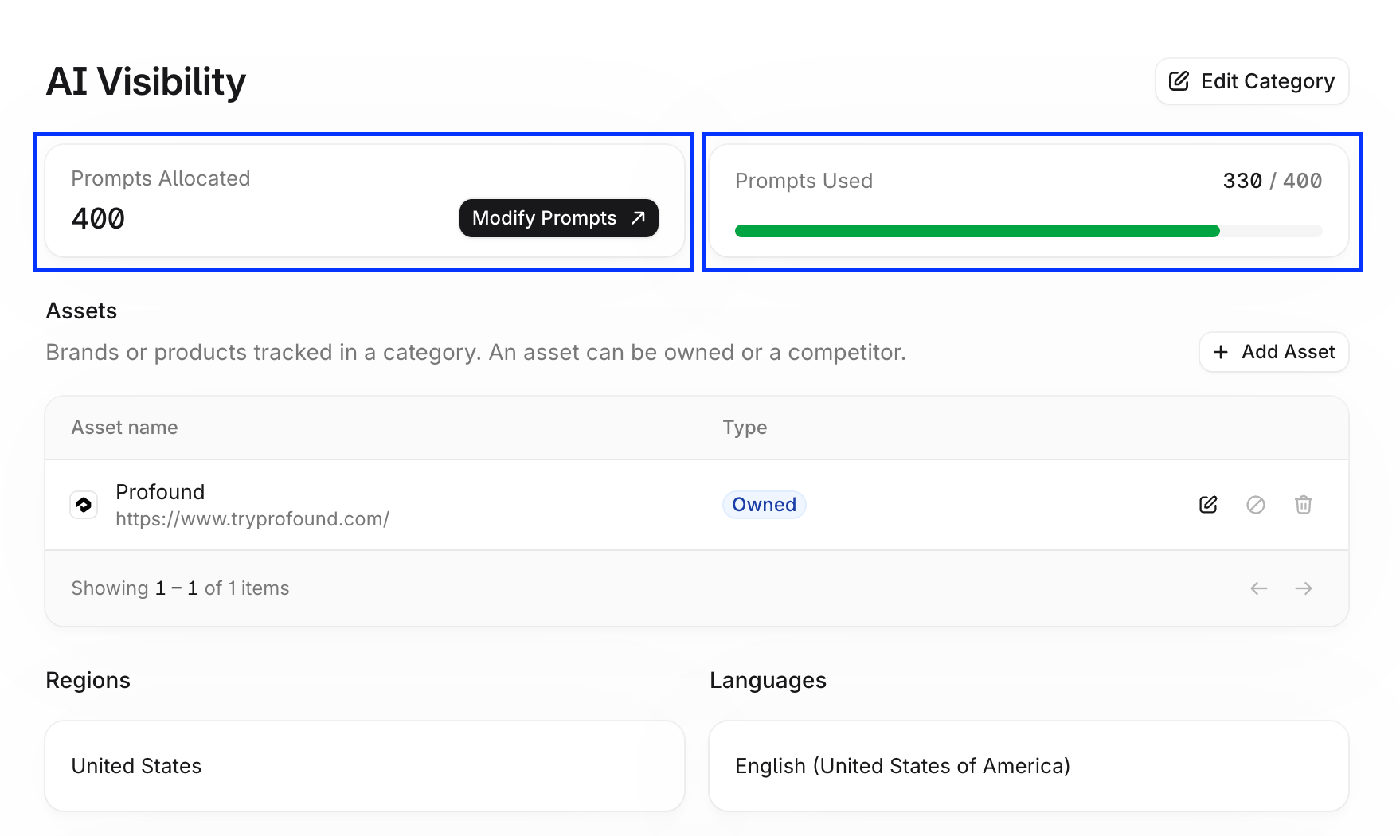Viewport: 1400px width, 836px height.
Task: Add a new asset
Action: [1274, 352]
